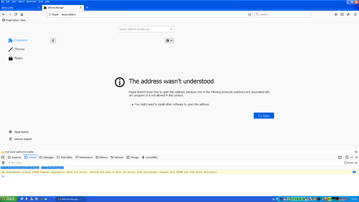Open the Bookmarks menu
Viewport: 359px width, 202px height.
click(32, 2)
